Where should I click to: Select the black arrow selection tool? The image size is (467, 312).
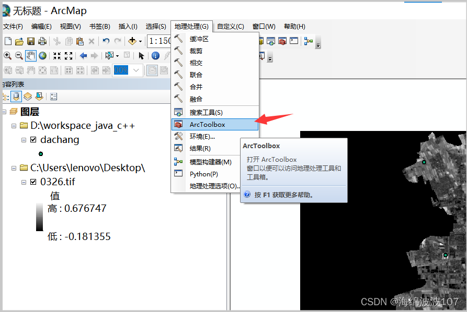pos(141,56)
